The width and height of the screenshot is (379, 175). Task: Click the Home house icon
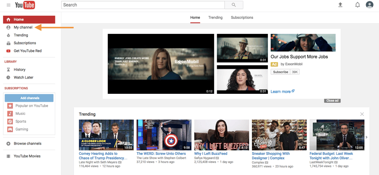click(x=8, y=20)
